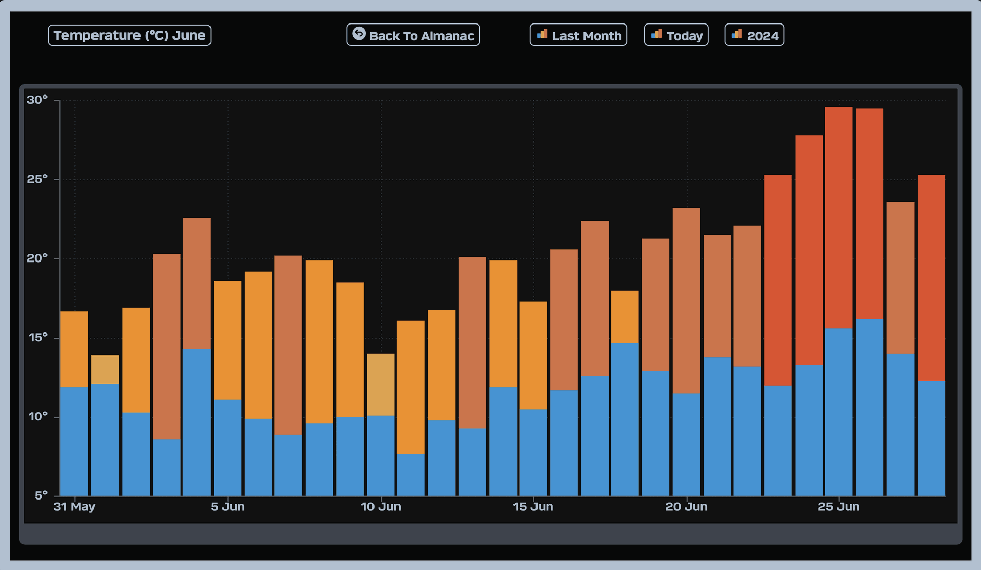Show the 2024 yearly temperature chart
The image size is (981, 570).
[x=754, y=35]
